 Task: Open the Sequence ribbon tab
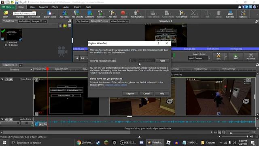coord(43,7)
